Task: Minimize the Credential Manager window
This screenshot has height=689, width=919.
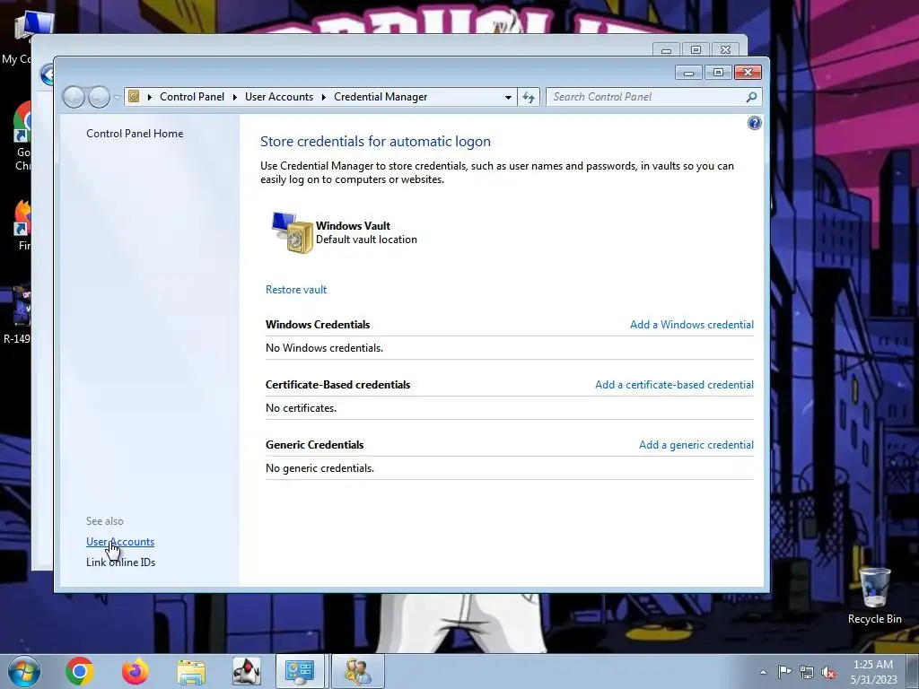Action: 688,72
